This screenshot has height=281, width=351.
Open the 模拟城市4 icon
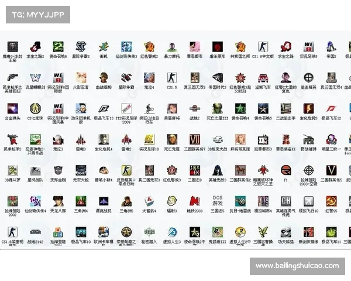tap(263, 201)
